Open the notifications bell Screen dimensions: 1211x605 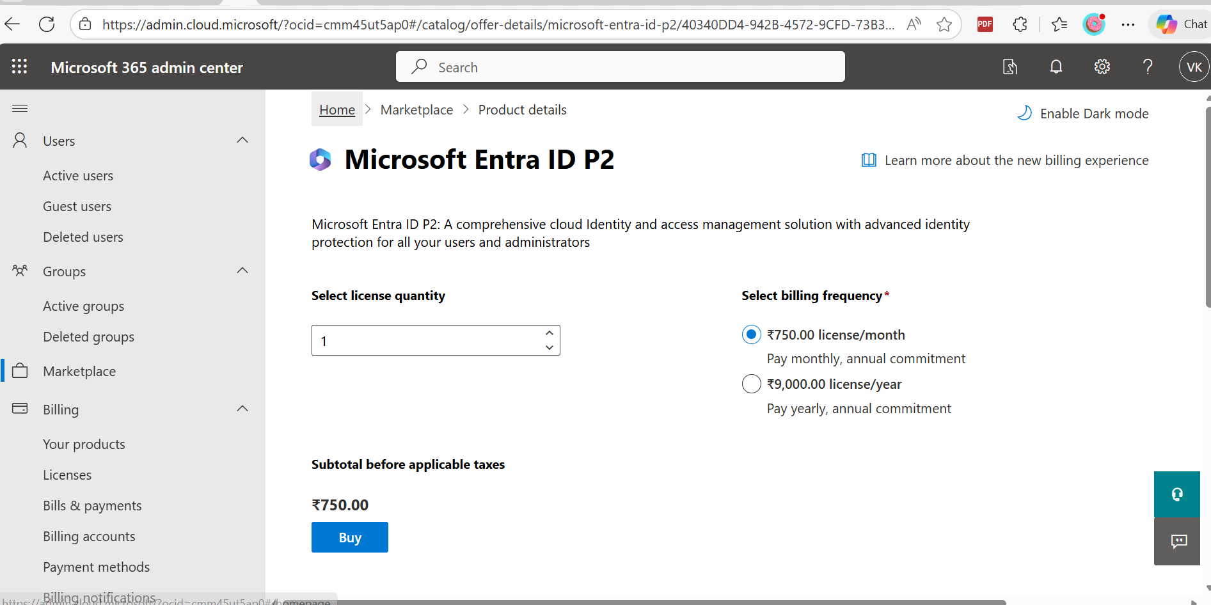[x=1056, y=67]
